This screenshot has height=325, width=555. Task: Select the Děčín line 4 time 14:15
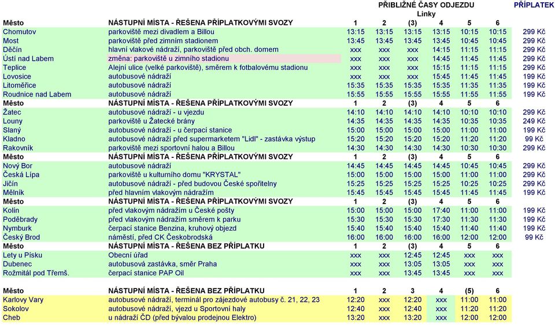441,50
